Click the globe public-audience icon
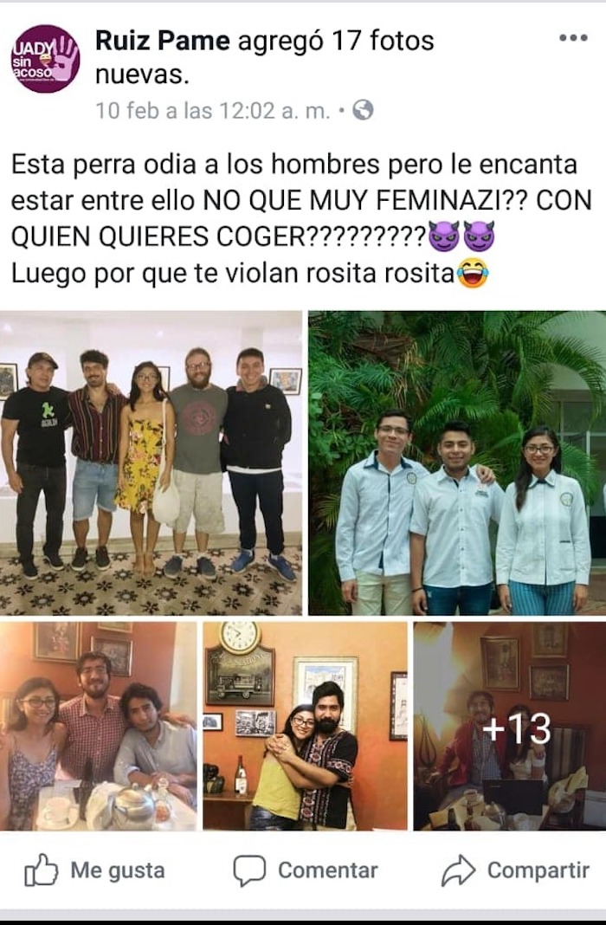The image size is (606, 925). pos(363,110)
